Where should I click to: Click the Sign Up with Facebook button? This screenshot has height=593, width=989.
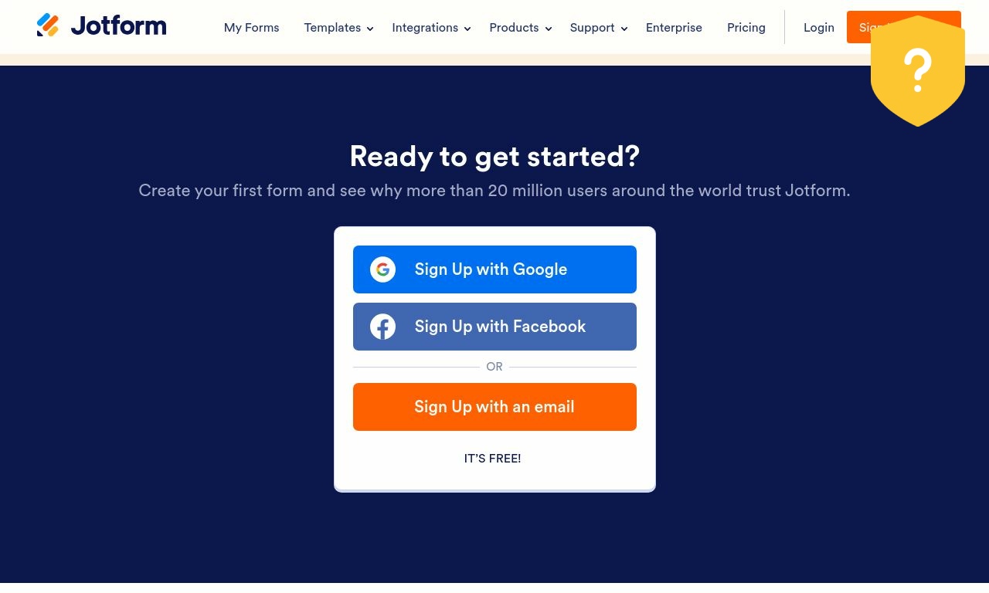pyautogui.click(x=494, y=327)
